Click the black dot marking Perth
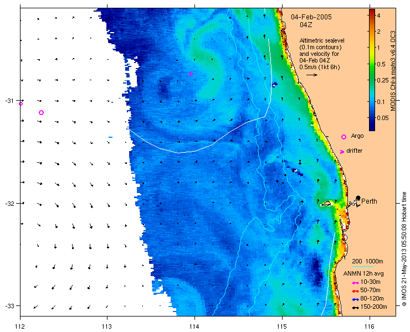Image resolution: width=410 pixels, height=332 pixels. pos(358,198)
